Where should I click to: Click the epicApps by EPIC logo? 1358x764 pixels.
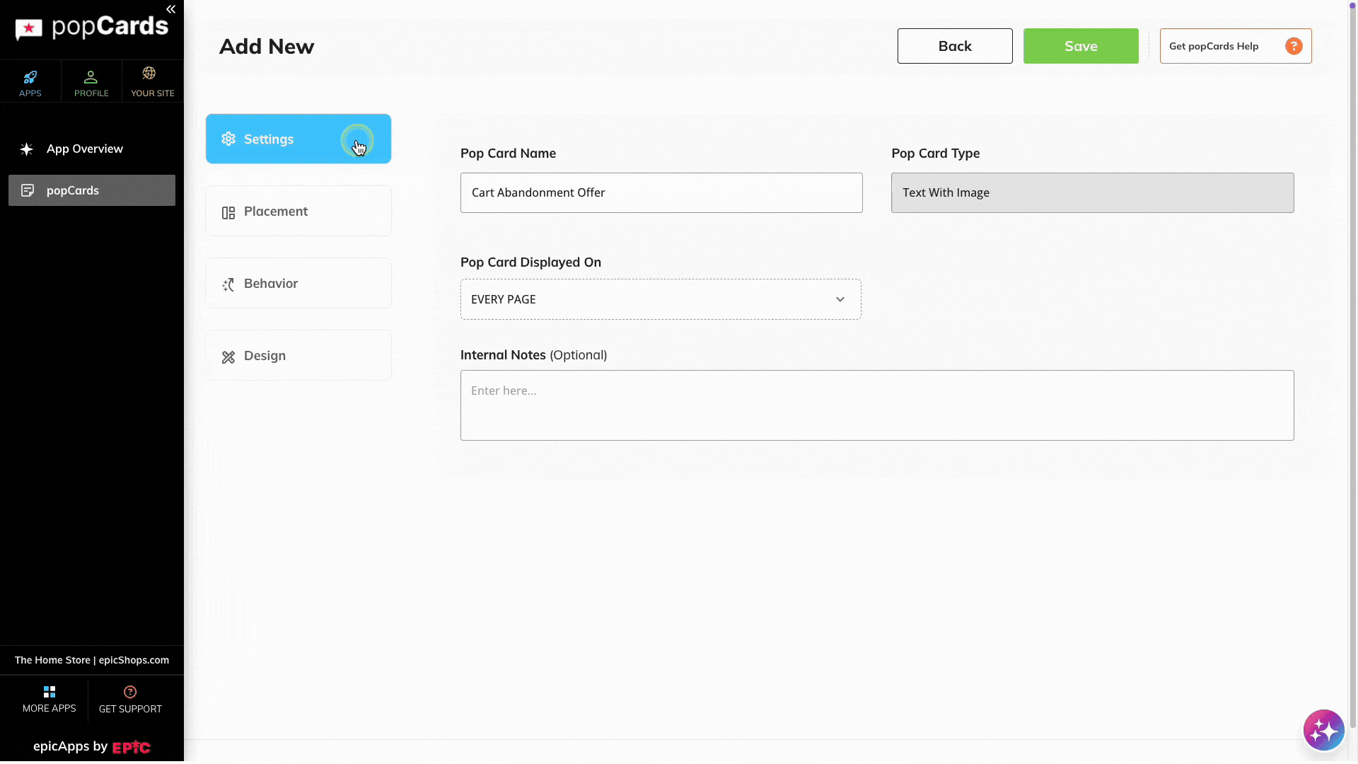(92, 746)
